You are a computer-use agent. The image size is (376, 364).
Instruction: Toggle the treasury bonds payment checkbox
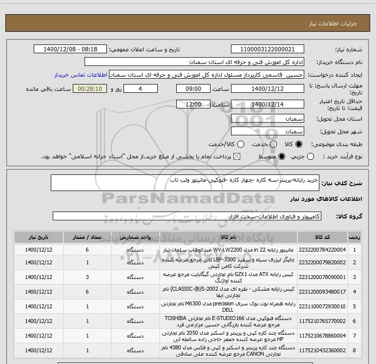(x=237, y=156)
